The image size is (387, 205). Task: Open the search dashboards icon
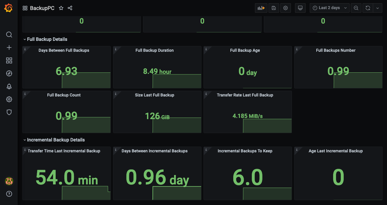(x=9, y=35)
